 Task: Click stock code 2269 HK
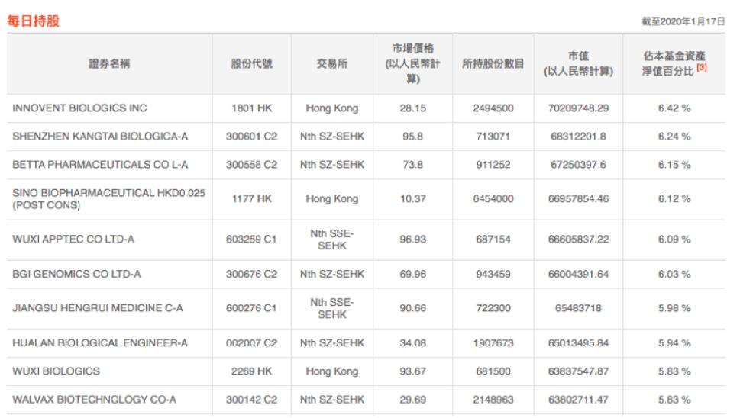(251, 371)
